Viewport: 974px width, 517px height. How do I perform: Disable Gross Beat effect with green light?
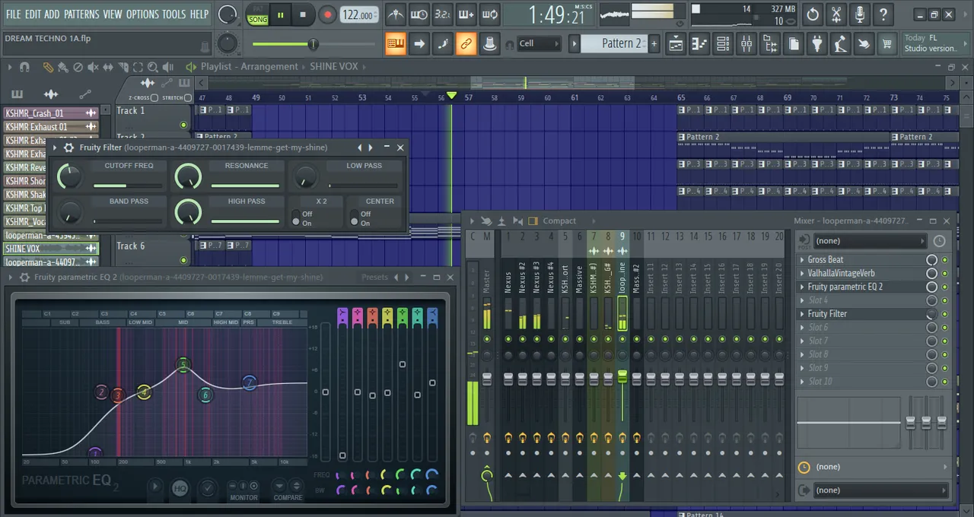945,260
